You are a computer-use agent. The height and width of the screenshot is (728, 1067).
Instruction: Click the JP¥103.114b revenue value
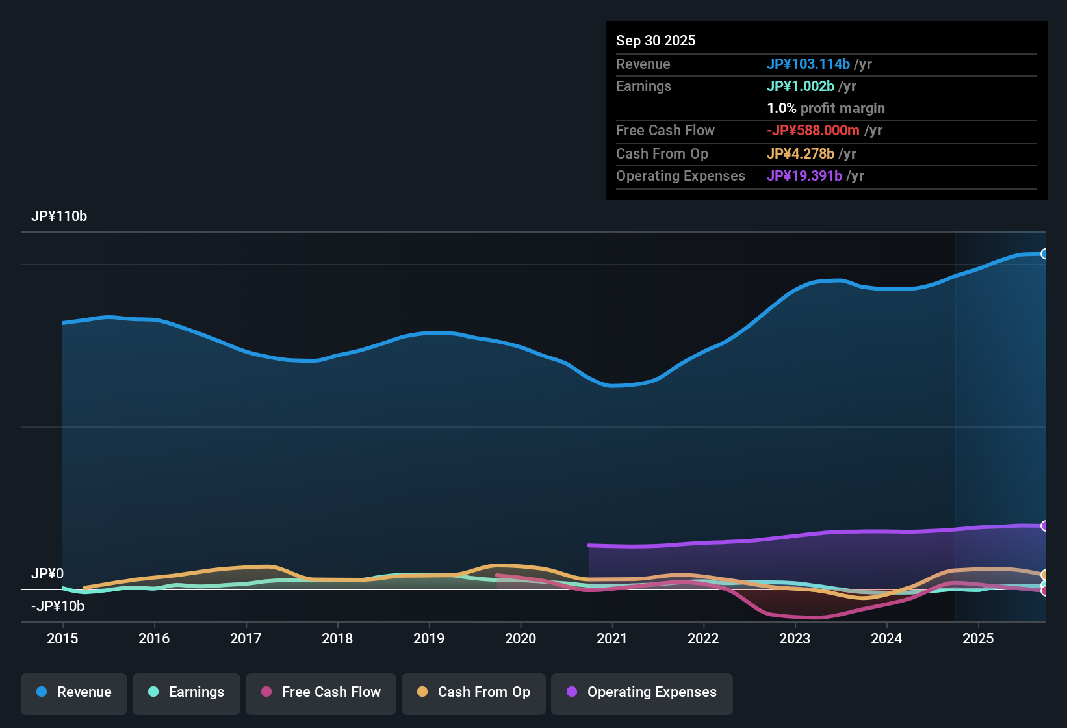click(x=809, y=64)
